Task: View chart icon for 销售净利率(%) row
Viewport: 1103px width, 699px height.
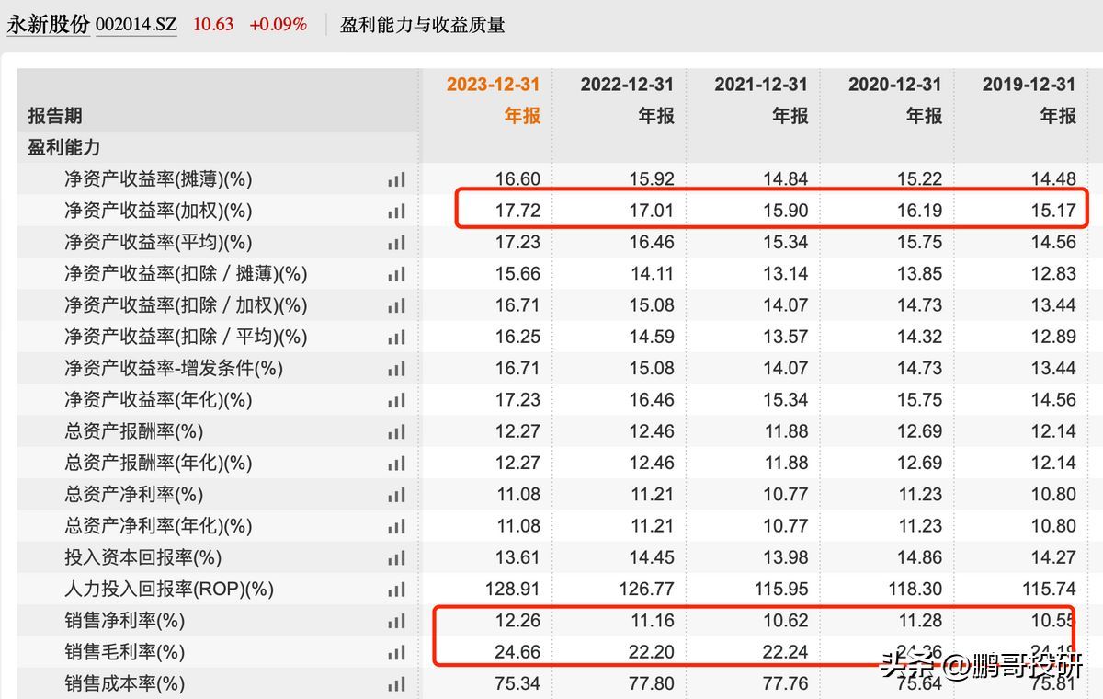Action: 396,621
